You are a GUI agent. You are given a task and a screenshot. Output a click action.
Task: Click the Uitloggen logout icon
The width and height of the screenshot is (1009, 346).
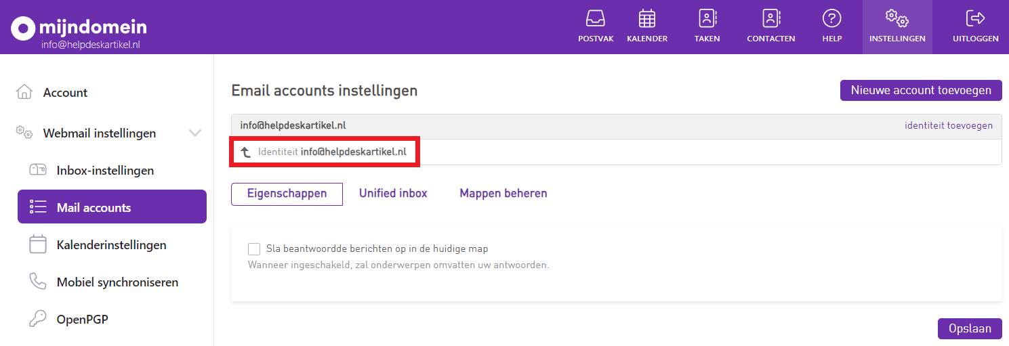click(x=975, y=18)
